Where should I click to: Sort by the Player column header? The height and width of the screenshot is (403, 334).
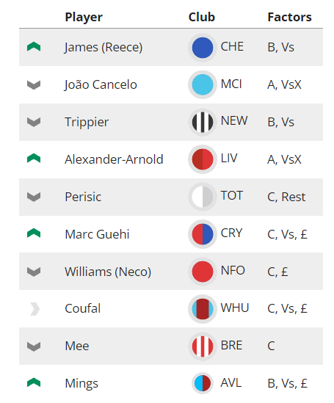[x=84, y=17]
